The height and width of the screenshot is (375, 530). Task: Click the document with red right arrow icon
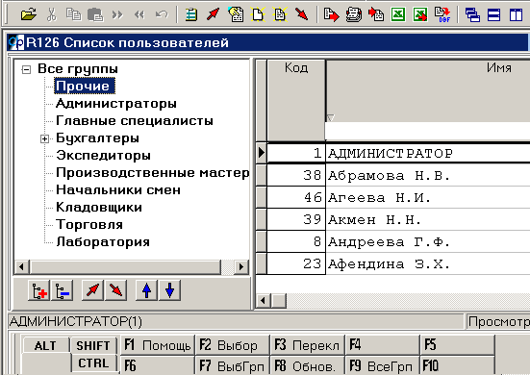click(x=331, y=14)
